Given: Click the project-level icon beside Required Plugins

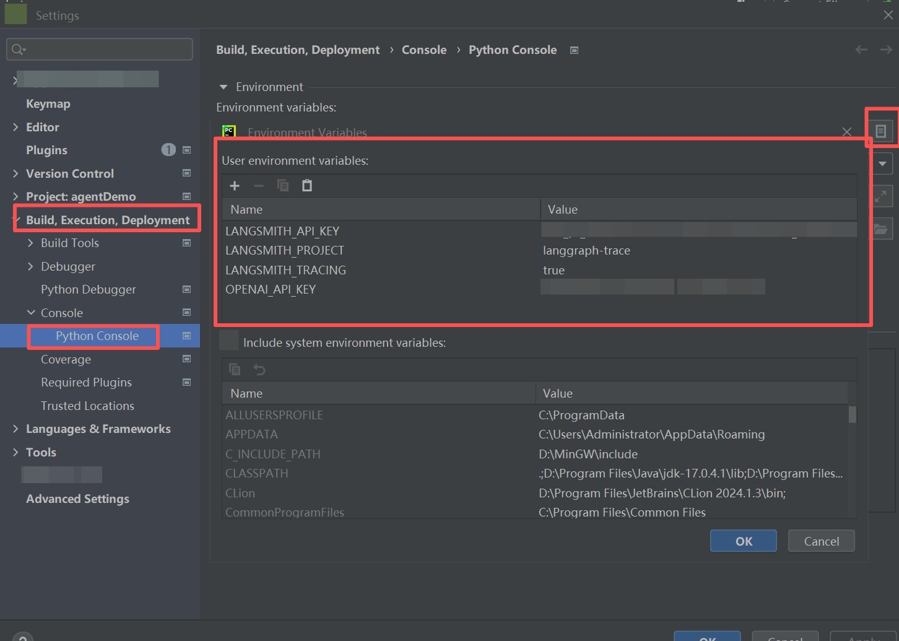Looking at the screenshot, I should click(186, 382).
